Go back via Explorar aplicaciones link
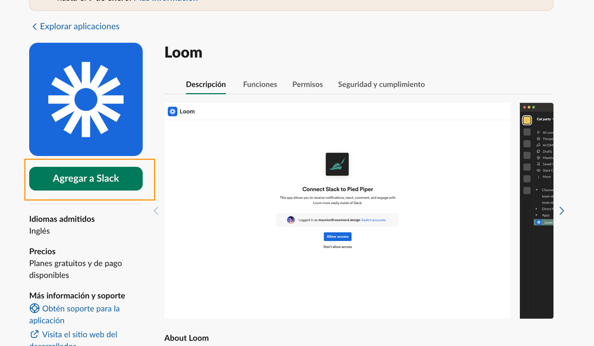 [76, 26]
